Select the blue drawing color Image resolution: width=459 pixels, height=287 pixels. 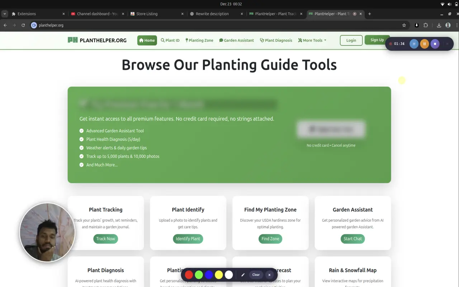coord(209,275)
